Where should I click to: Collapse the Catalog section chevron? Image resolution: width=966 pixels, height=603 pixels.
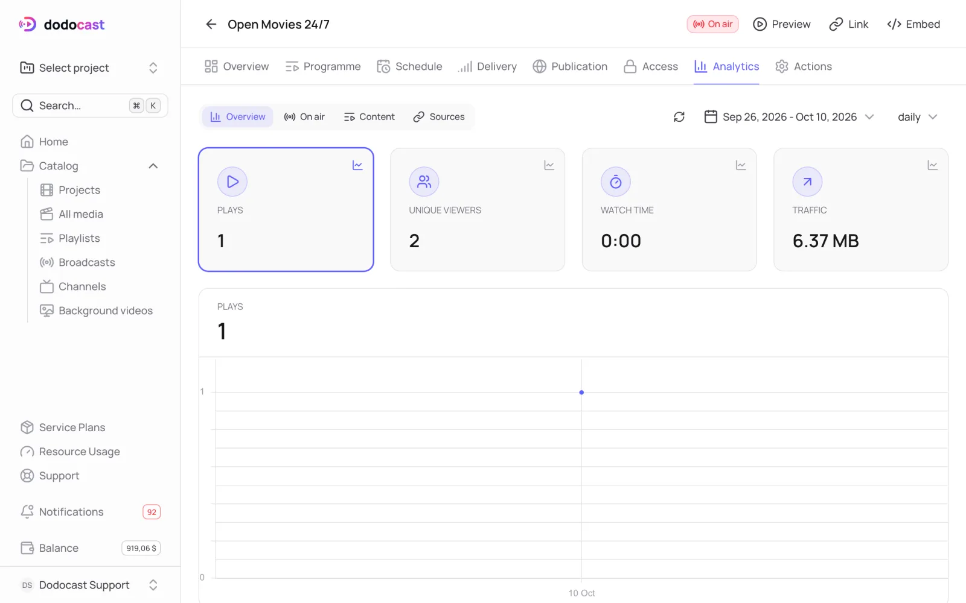click(x=153, y=166)
